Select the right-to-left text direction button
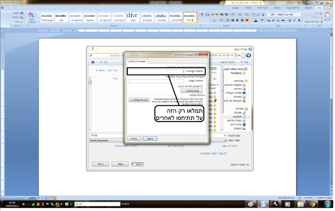 click(x=217, y=14)
